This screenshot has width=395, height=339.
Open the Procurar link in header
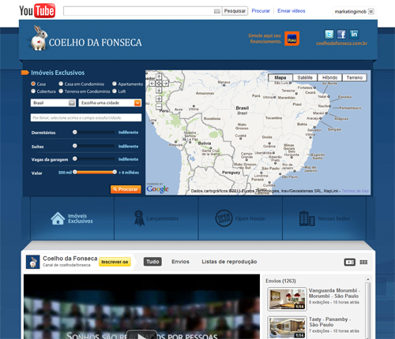[x=261, y=11]
